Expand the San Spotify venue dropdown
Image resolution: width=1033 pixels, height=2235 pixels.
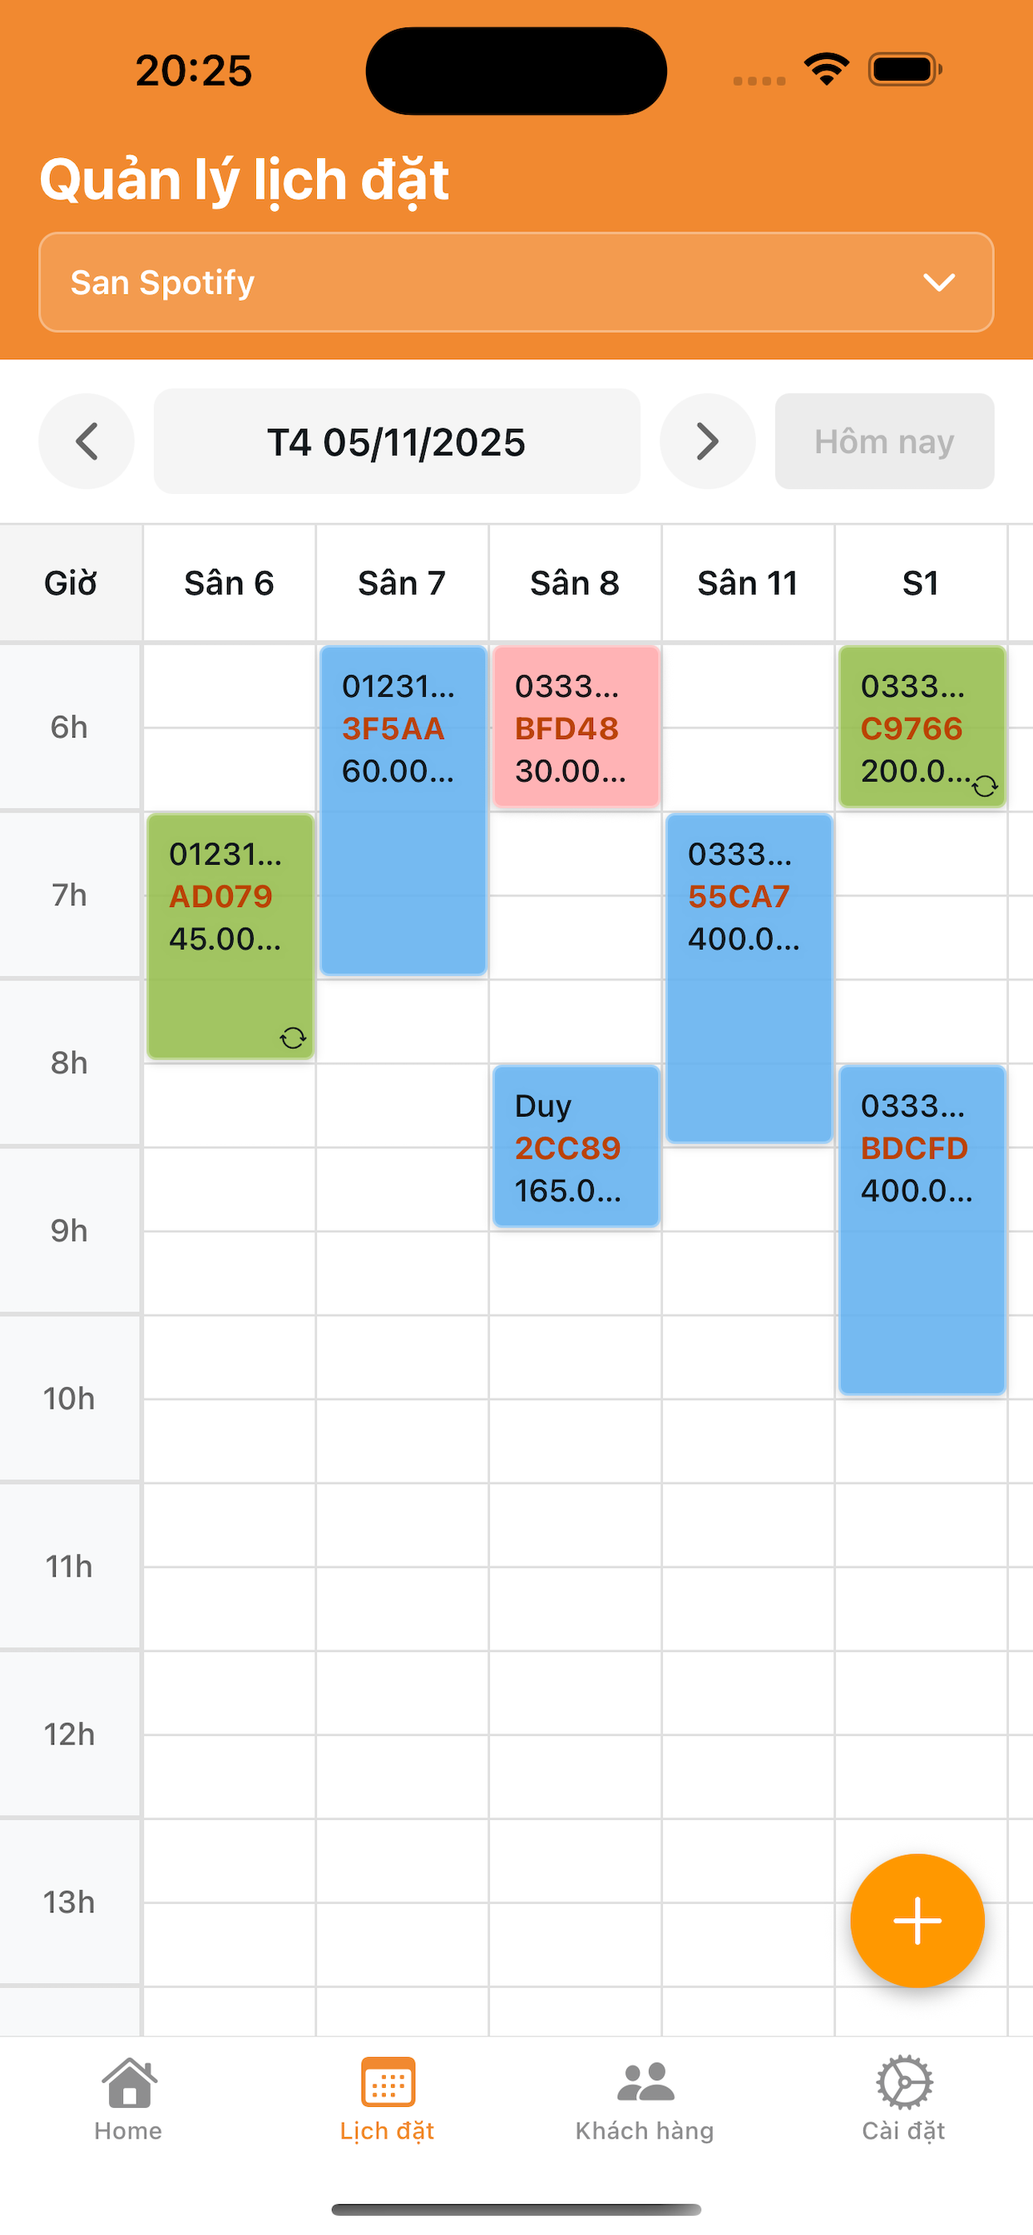click(x=516, y=282)
